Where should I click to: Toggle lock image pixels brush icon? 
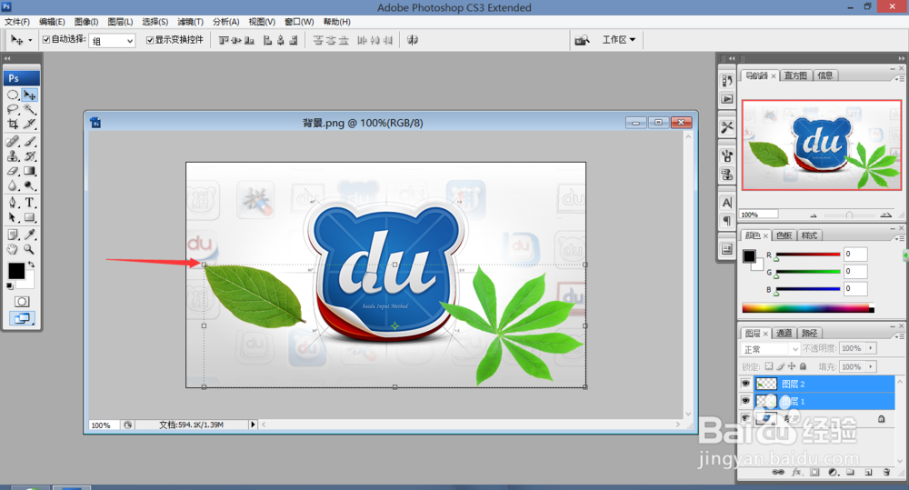(x=780, y=366)
